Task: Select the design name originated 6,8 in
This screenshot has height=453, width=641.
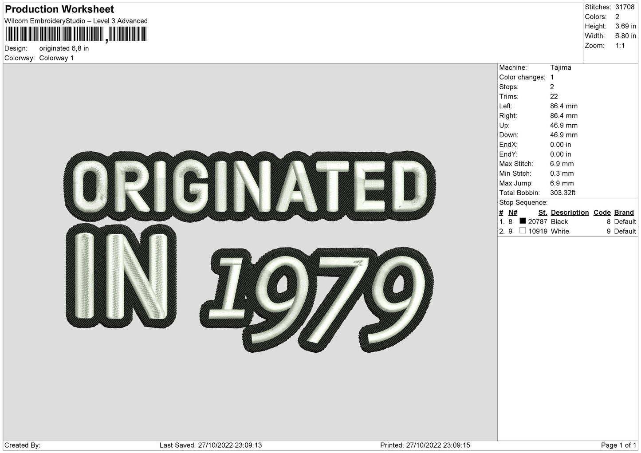Action: [x=64, y=48]
